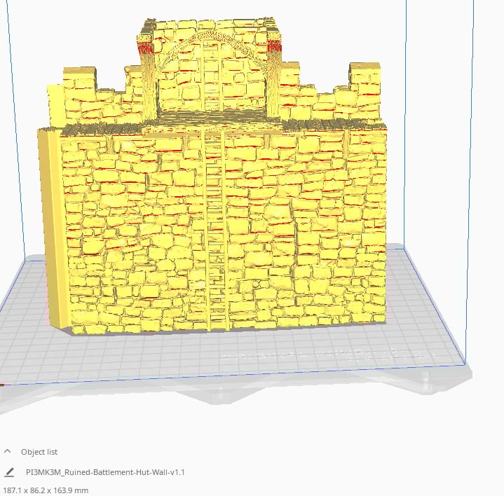Select the model by its lower wall ladder
This screenshot has width=504, height=496.
pyautogui.click(x=216, y=231)
